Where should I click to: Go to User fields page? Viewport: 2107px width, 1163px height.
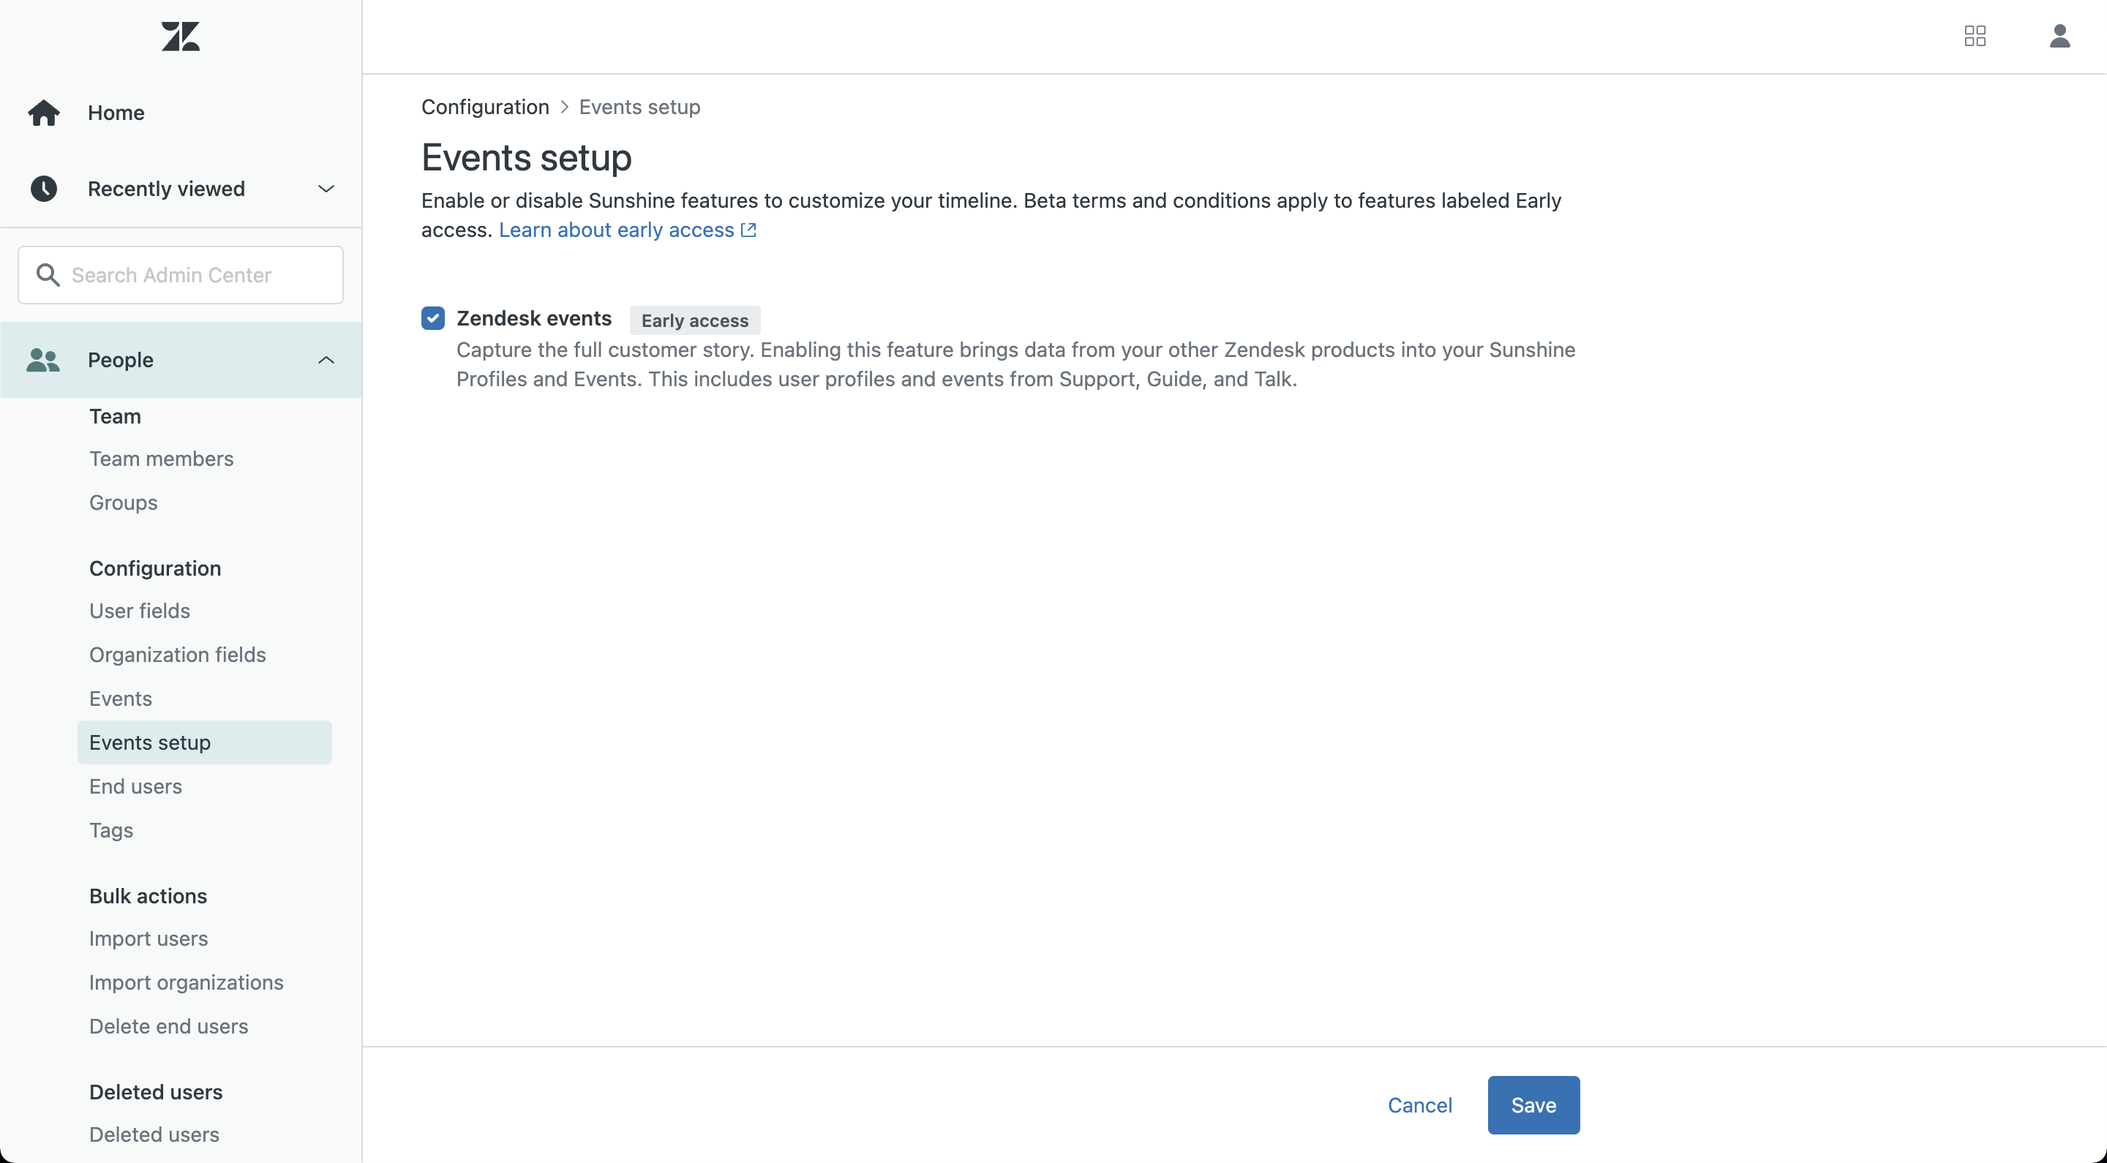tap(139, 611)
